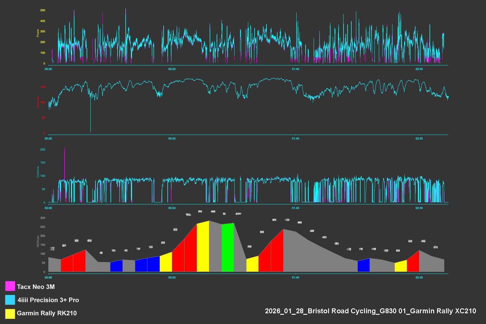Click the Heartrate axis label
The width and height of the screenshot is (486, 324).
pos(38,102)
